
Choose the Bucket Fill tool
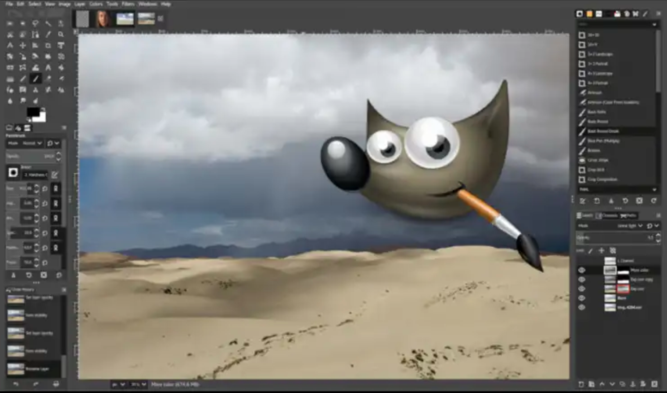coord(36,67)
